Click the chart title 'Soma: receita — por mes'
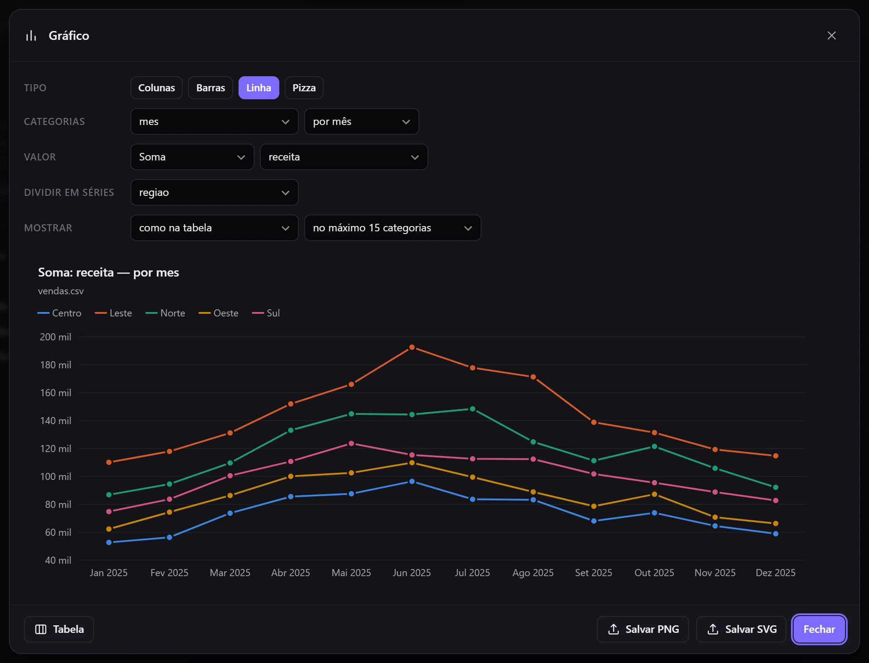The width and height of the screenshot is (869, 663). (x=109, y=272)
